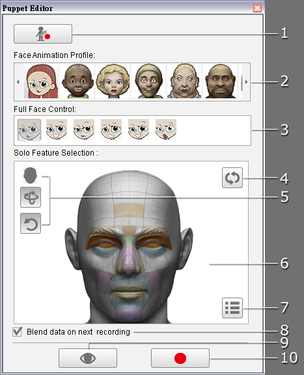
Task: Toggle the head rotation control button
Action: tap(31, 197)
